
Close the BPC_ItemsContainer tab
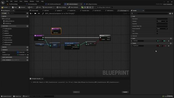pos(81,4)
